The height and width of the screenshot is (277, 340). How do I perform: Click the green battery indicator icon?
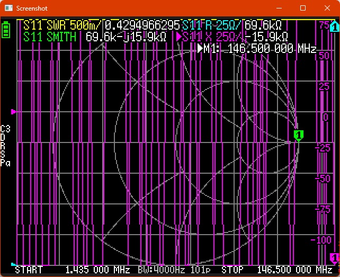pyautogui.click(x=6, y=30)
